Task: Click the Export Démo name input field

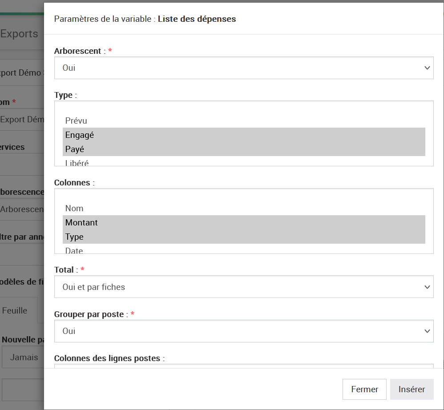Action: coord(22,119)
